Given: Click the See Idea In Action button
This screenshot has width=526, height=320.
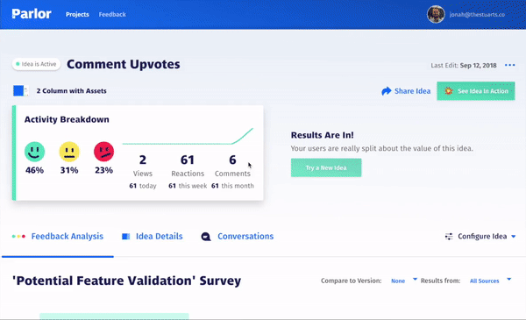Looking at the screenshot, I should pos(476,91).
